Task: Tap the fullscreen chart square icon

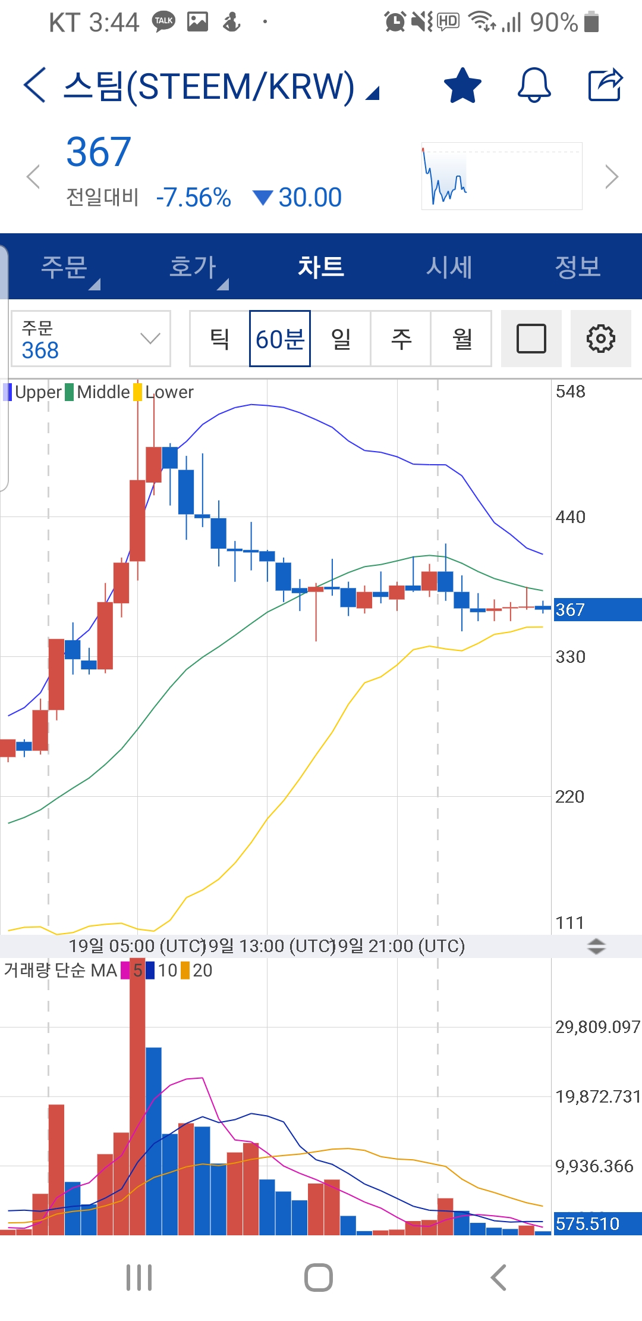Action: coord(531,339)
